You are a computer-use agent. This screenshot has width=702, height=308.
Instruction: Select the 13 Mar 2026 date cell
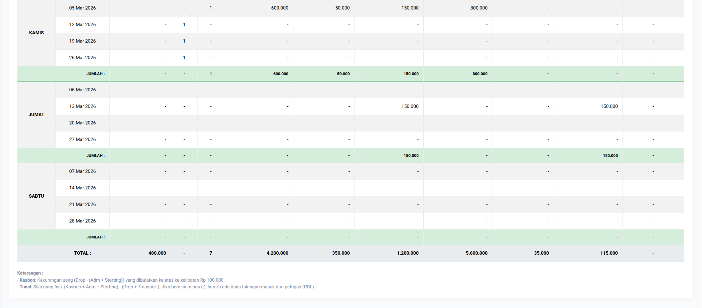[82, 106]
